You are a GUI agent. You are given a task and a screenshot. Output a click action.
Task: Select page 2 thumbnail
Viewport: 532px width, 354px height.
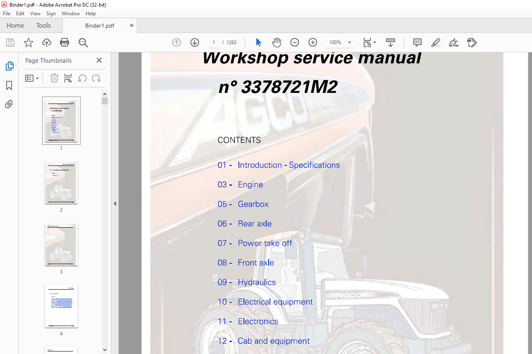pos(61,183)
